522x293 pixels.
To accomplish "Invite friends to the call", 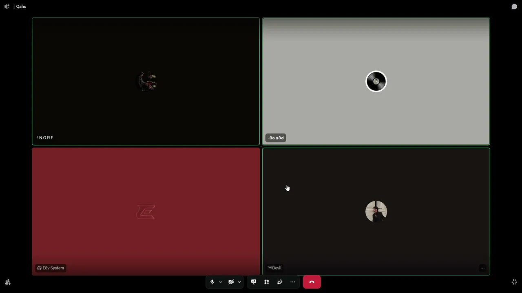I will tap(8, 282).
